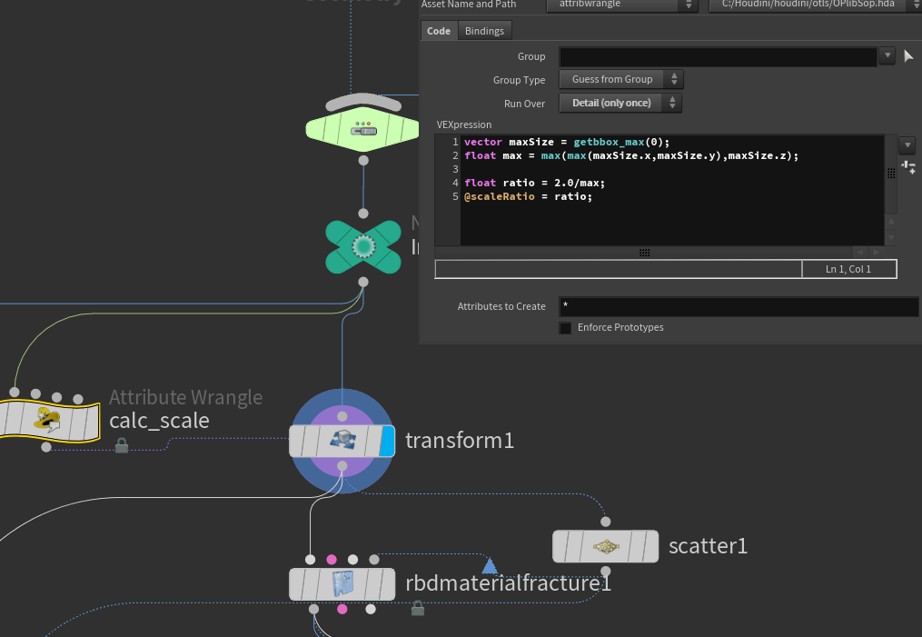Toggle the blue display flag on transform1
This screenshot has width=922, height=637.
(x=386, y=441)
